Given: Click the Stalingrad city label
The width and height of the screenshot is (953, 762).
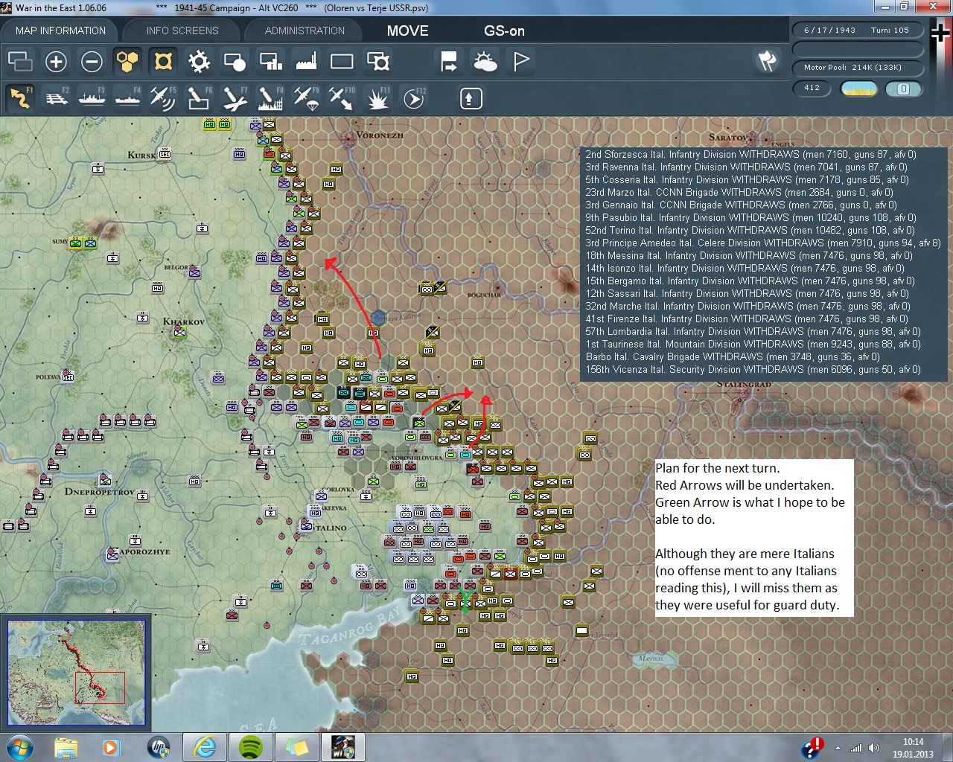Looking at the screenshot, I should 744,384.
